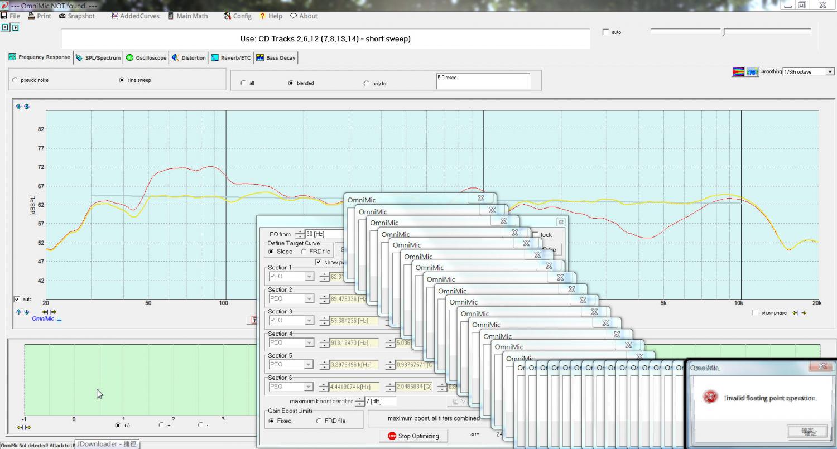Click the play icon below File menu

[15, 27]
